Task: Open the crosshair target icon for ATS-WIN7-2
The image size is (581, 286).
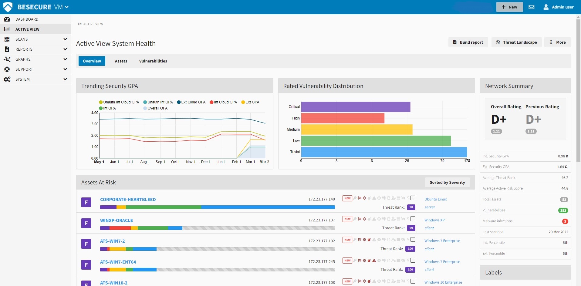Action: pos(364,240)
